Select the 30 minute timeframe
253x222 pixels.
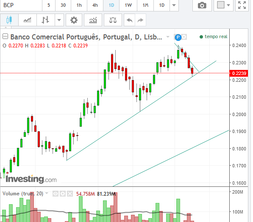[x=63, y=6]
